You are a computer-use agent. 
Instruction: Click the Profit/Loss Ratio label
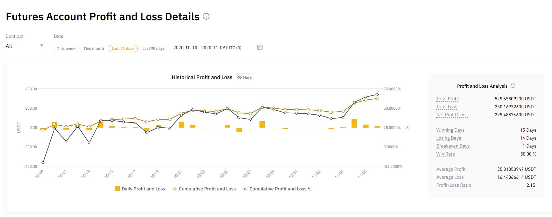pyautogui.click(x=454, y=185)
